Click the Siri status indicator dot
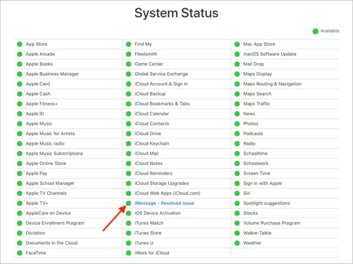 237,193
